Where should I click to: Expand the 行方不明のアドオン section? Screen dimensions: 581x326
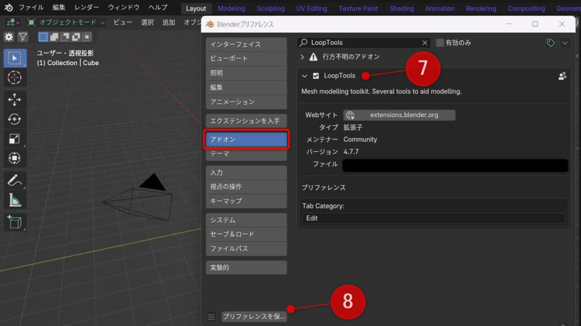coord(302,57)
